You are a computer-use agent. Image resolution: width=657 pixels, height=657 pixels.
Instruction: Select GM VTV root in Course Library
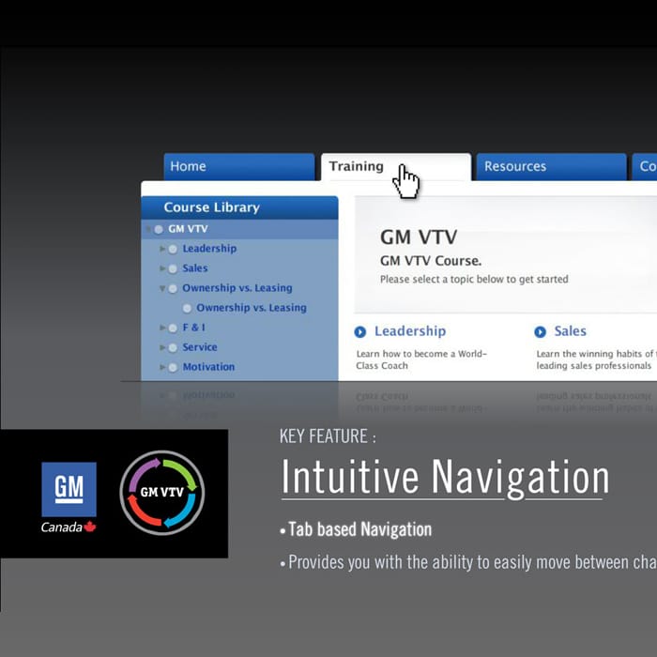point(188,229)
